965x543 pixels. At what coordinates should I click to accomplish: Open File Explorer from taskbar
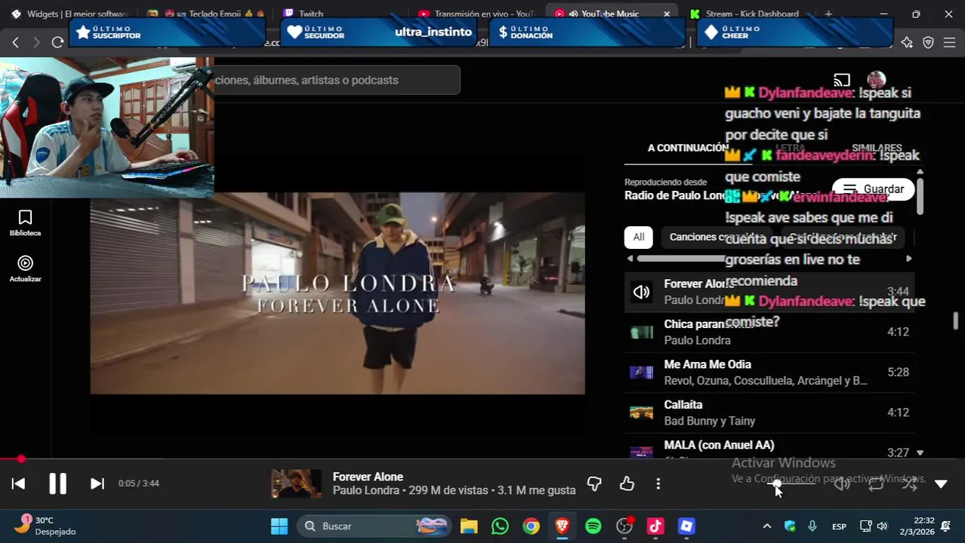pos(469,526)
